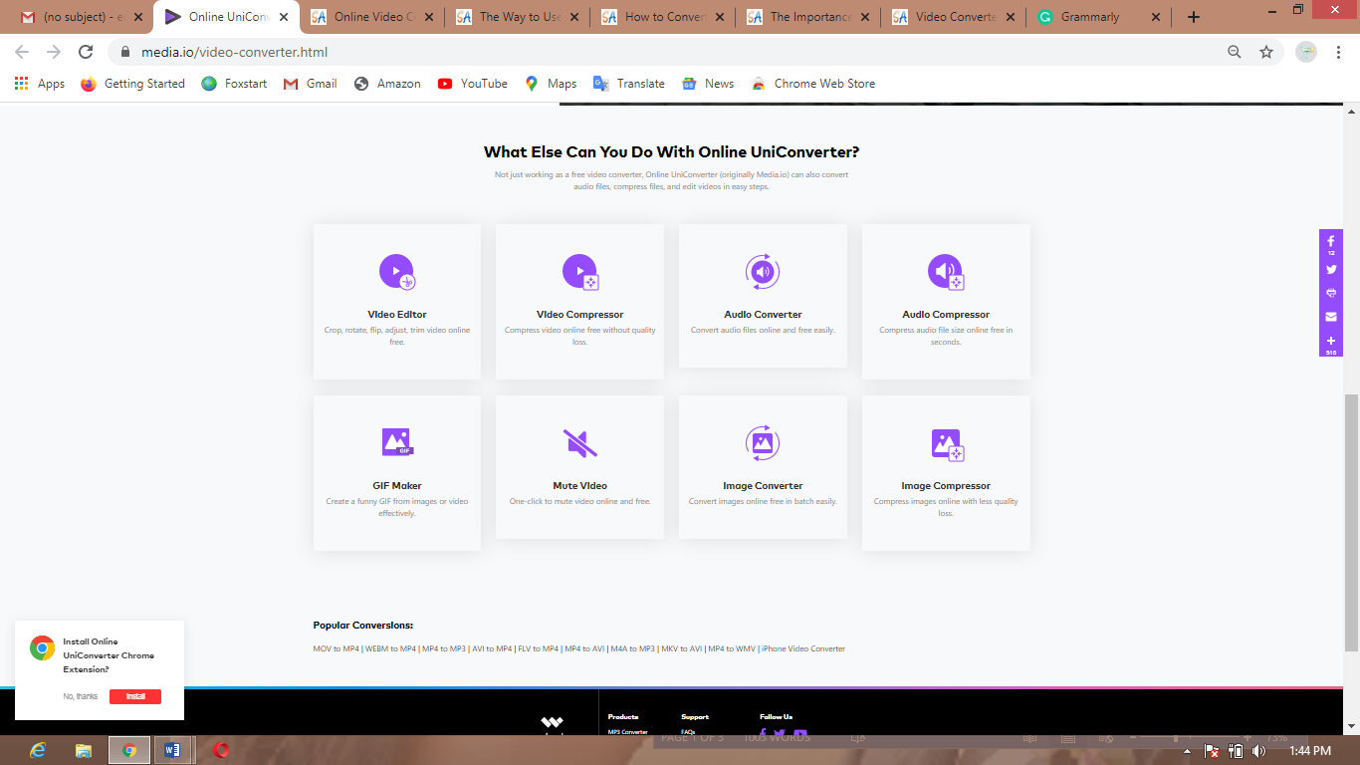This screenshot has width=1360, height=765.
Task: Click the zoom magnifier icon in address bar
Action: [1235, 52]
